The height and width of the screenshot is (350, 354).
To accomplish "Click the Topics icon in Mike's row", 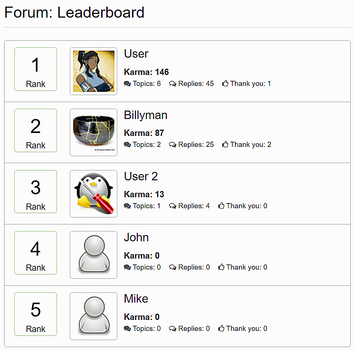I will [127, 329].
